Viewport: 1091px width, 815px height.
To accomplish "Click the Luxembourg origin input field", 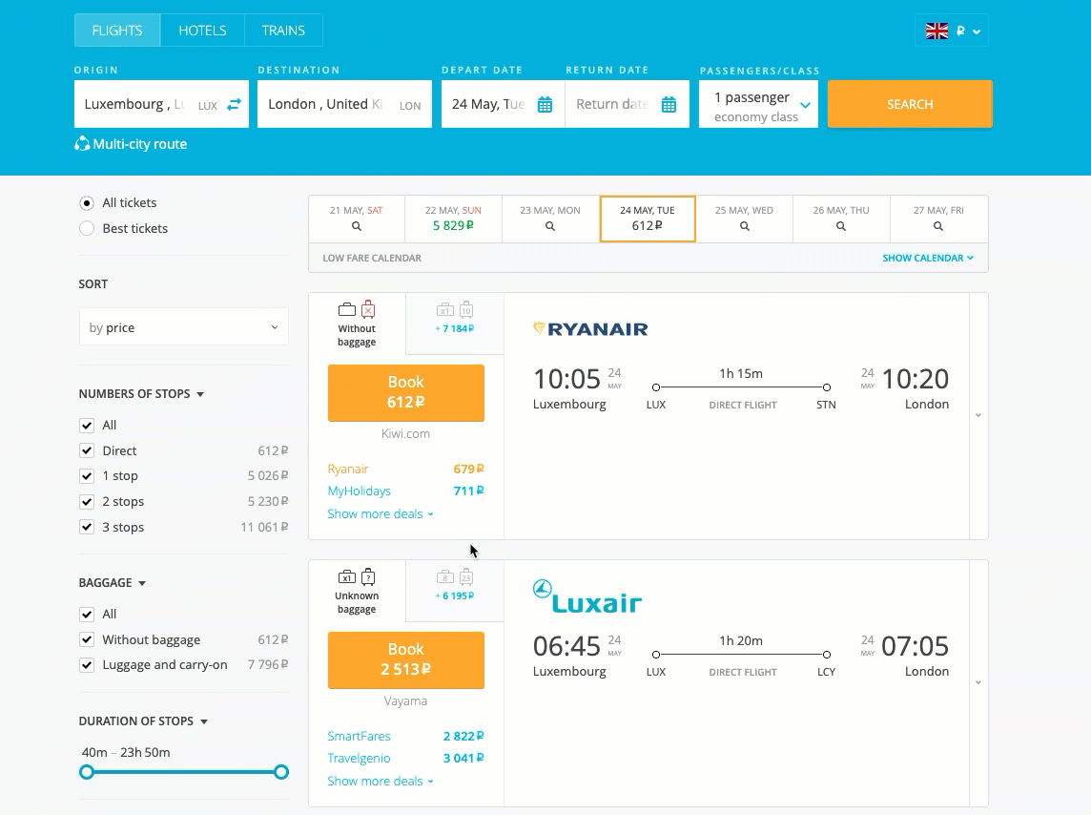I will 161,104.
